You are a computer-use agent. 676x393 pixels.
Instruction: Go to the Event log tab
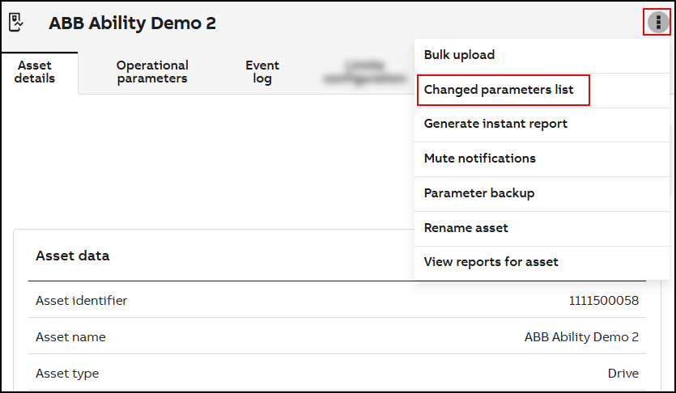(x=262, y=72)
